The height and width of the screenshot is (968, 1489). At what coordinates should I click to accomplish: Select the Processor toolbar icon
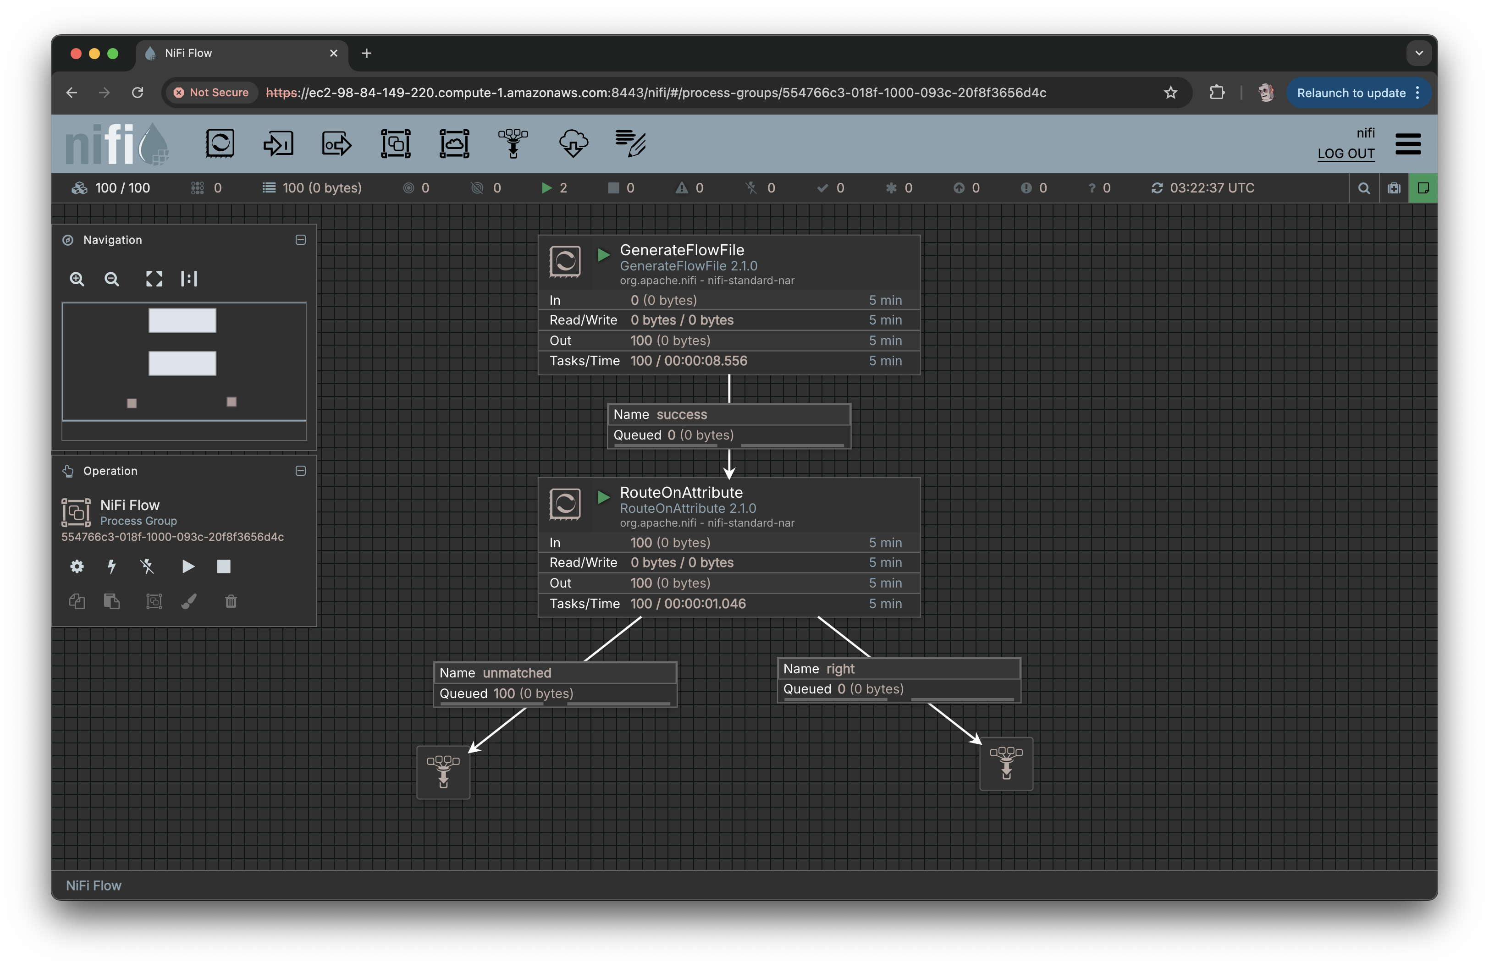tap(220, 144)
